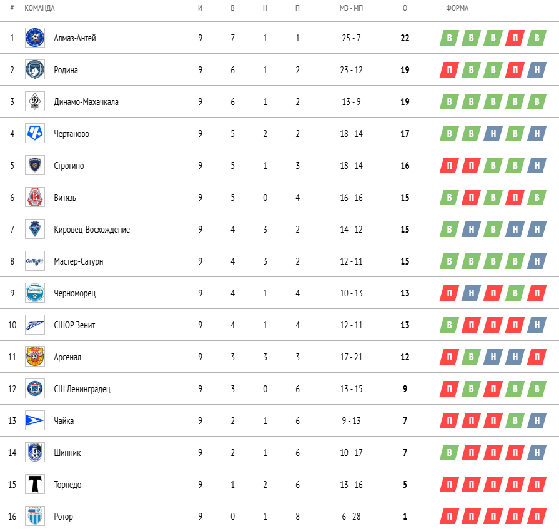Open the СШОР Зенит logo
Screen dimensions: 559x531
(x=35, y=325)
